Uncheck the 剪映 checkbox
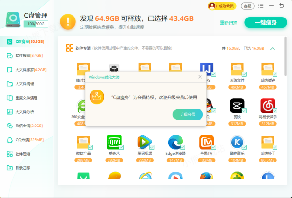 (244, 111)
